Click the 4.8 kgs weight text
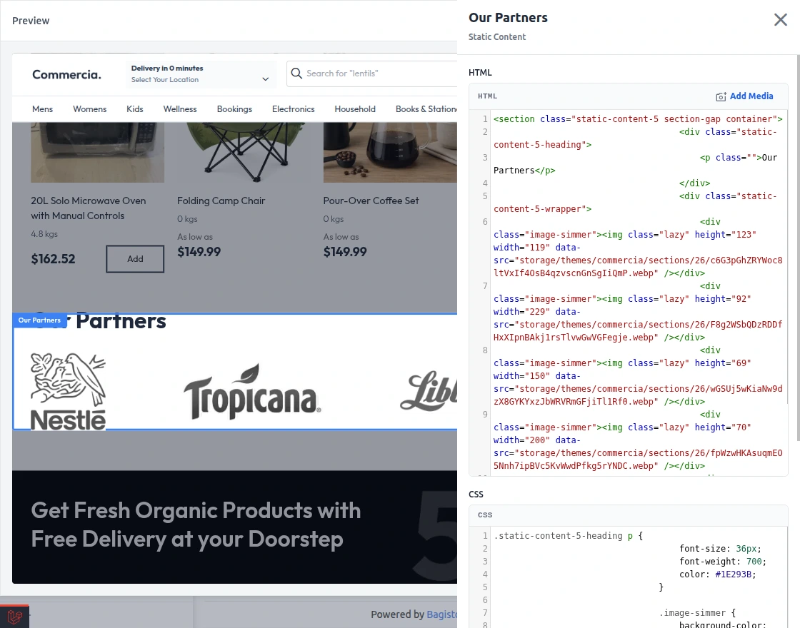800x628 pixels. pyautogui.click(x=44, y=234)
